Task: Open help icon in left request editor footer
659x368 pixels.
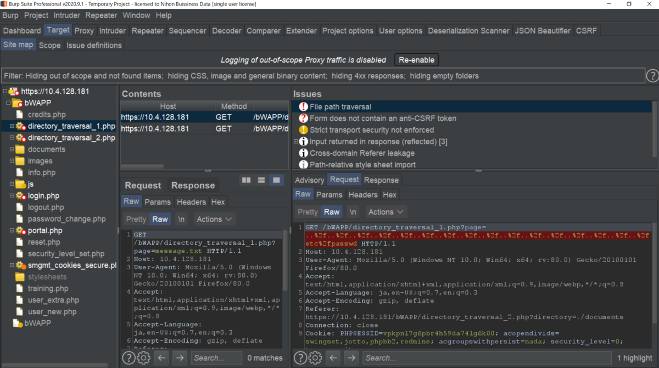Action: tap(129, 358)
